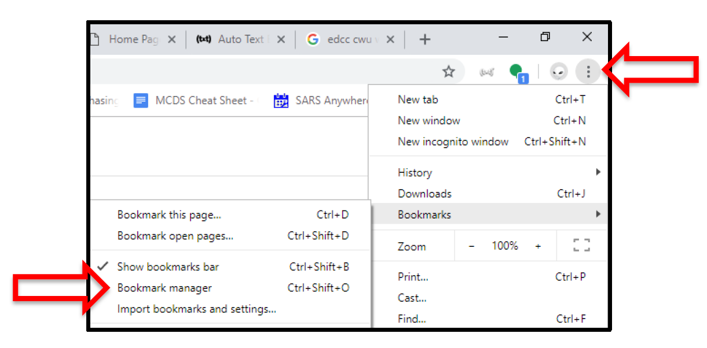Open the Chrome three-dot menu button
The image size is (707, 348).
(588, 72)
